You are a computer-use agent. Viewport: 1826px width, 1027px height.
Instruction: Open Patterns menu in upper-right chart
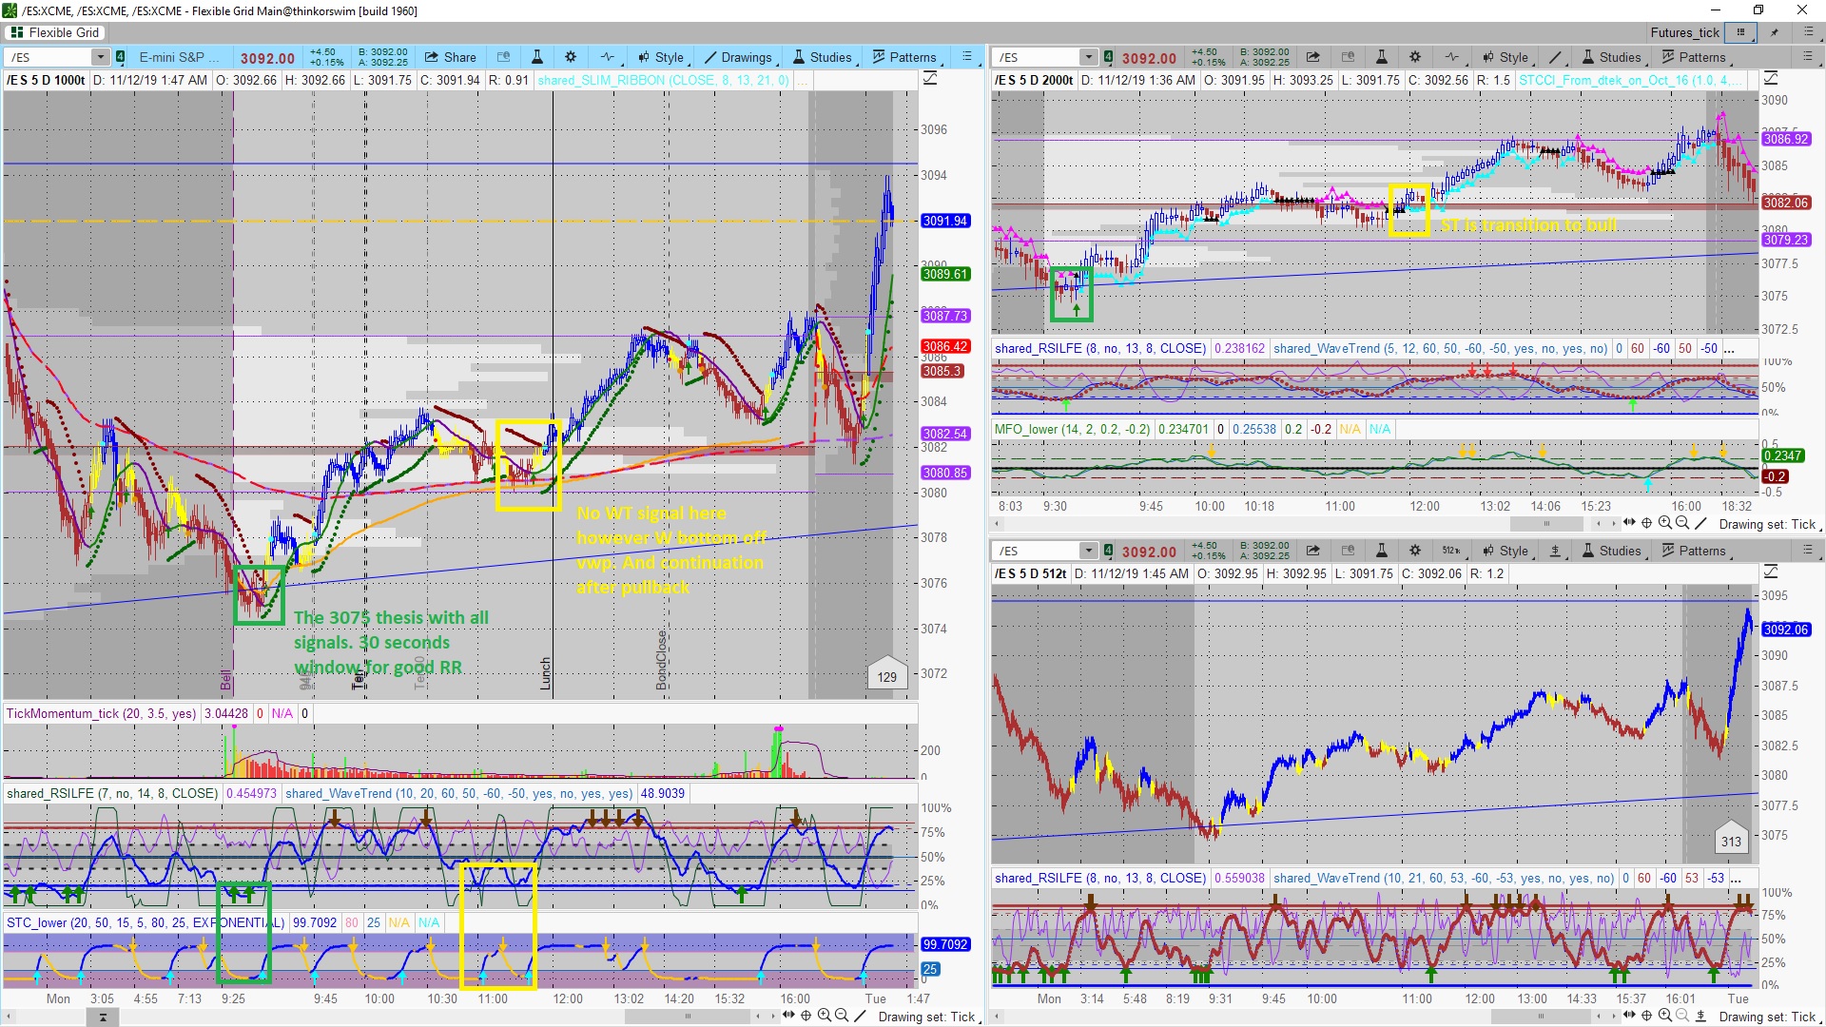pos(1696,57)
